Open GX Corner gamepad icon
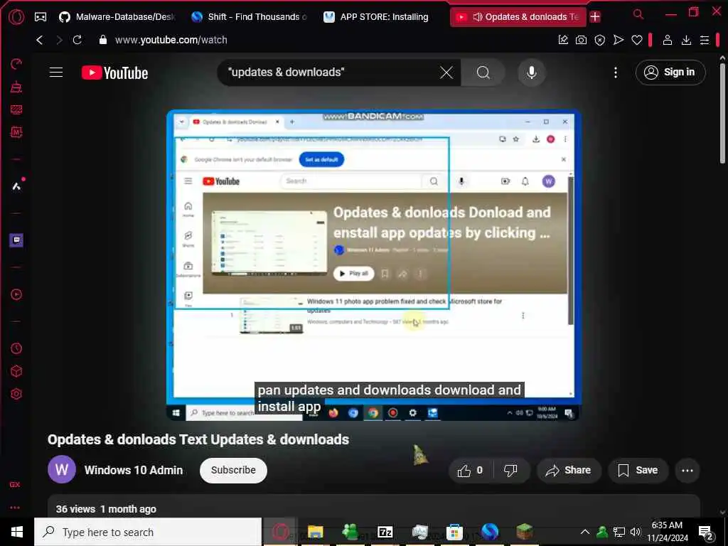The width and height of the screenshot is (728, 546). tap(41, 17)
